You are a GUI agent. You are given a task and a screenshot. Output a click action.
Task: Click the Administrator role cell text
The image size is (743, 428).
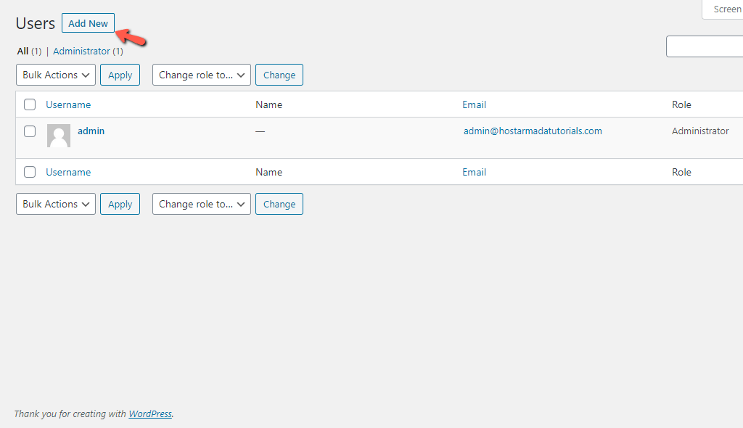point(700,131)
